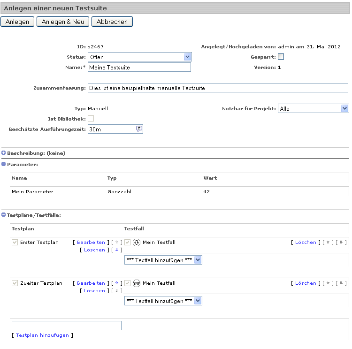Click STOP icon beside second Mein Testfall
Screen dimensions: 352x349
137,283
